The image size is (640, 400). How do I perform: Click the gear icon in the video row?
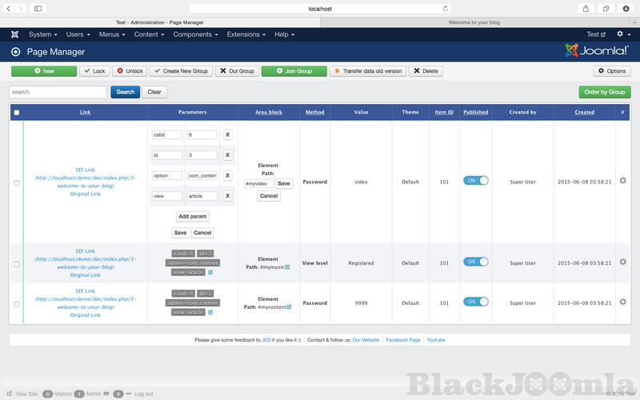(x=622, y=181)
